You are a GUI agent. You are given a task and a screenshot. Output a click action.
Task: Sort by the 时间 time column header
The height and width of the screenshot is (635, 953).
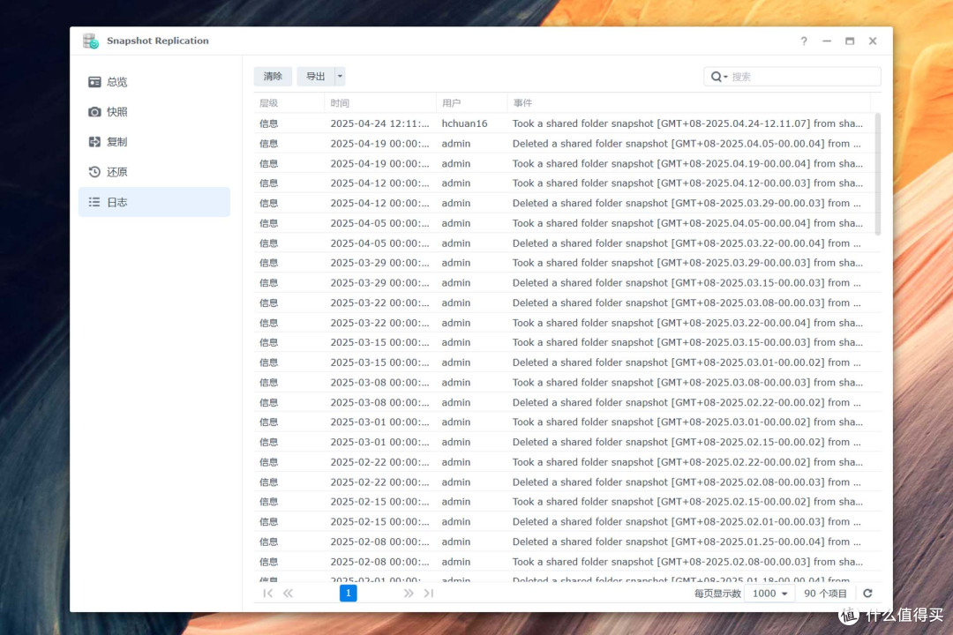(379, 102)
